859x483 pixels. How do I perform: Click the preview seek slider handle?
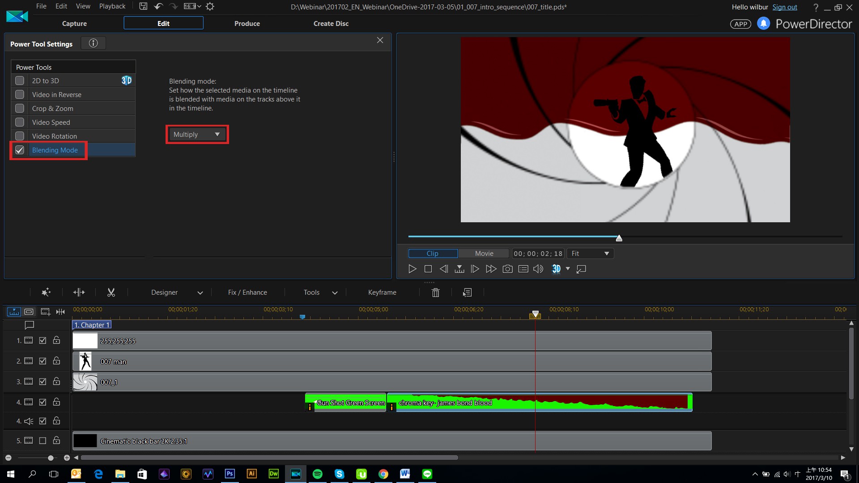[x=619, y=238]
